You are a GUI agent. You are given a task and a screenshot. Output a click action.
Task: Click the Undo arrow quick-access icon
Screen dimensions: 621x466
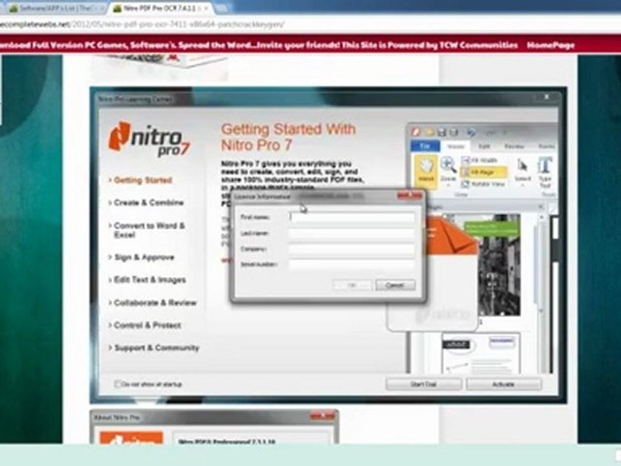coord(470,132)
